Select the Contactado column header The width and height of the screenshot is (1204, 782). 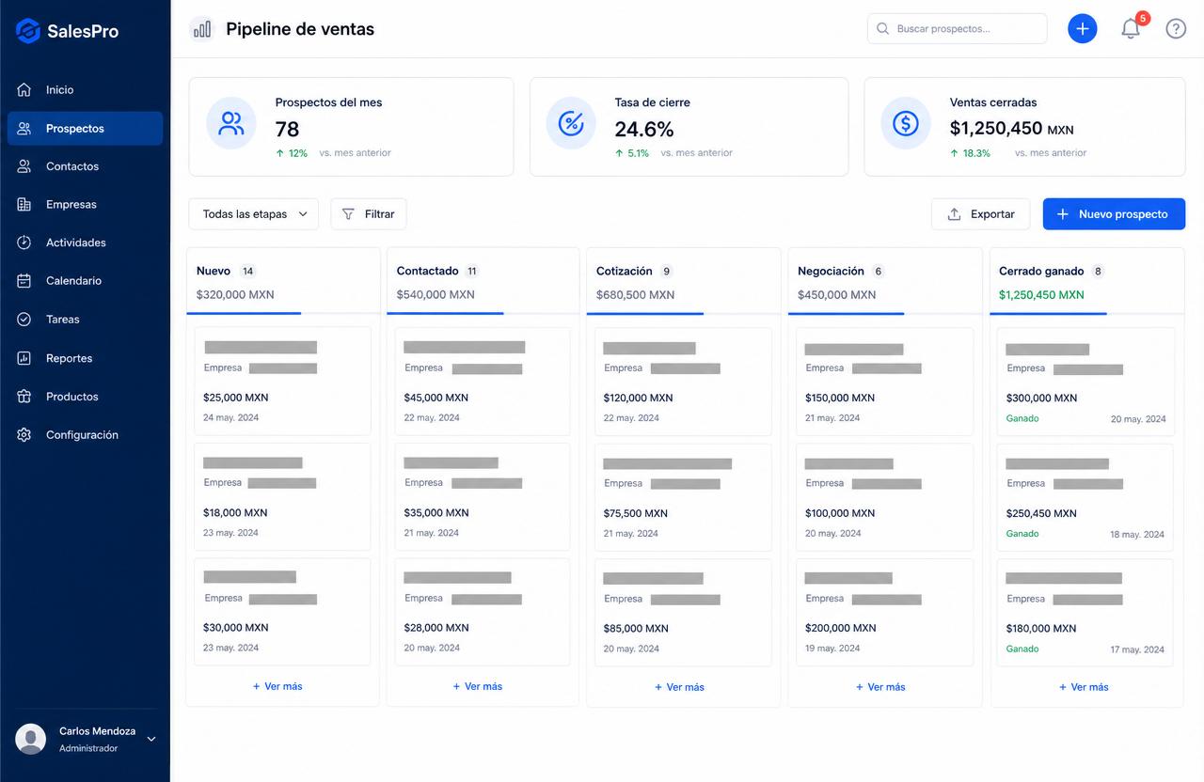point(483,281)
